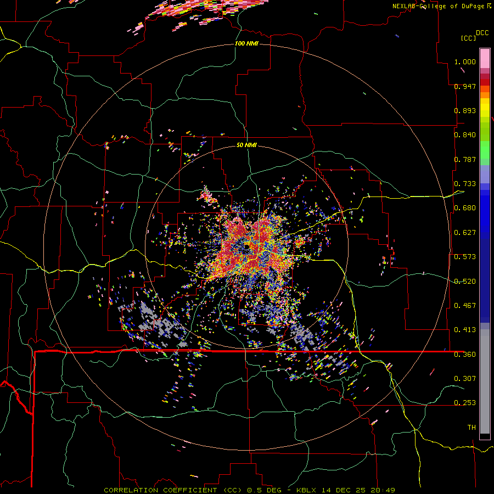Screen dimensions: 494x494
Task: Click the 0.840 color scale value
Action: click(x=465, y=135)
